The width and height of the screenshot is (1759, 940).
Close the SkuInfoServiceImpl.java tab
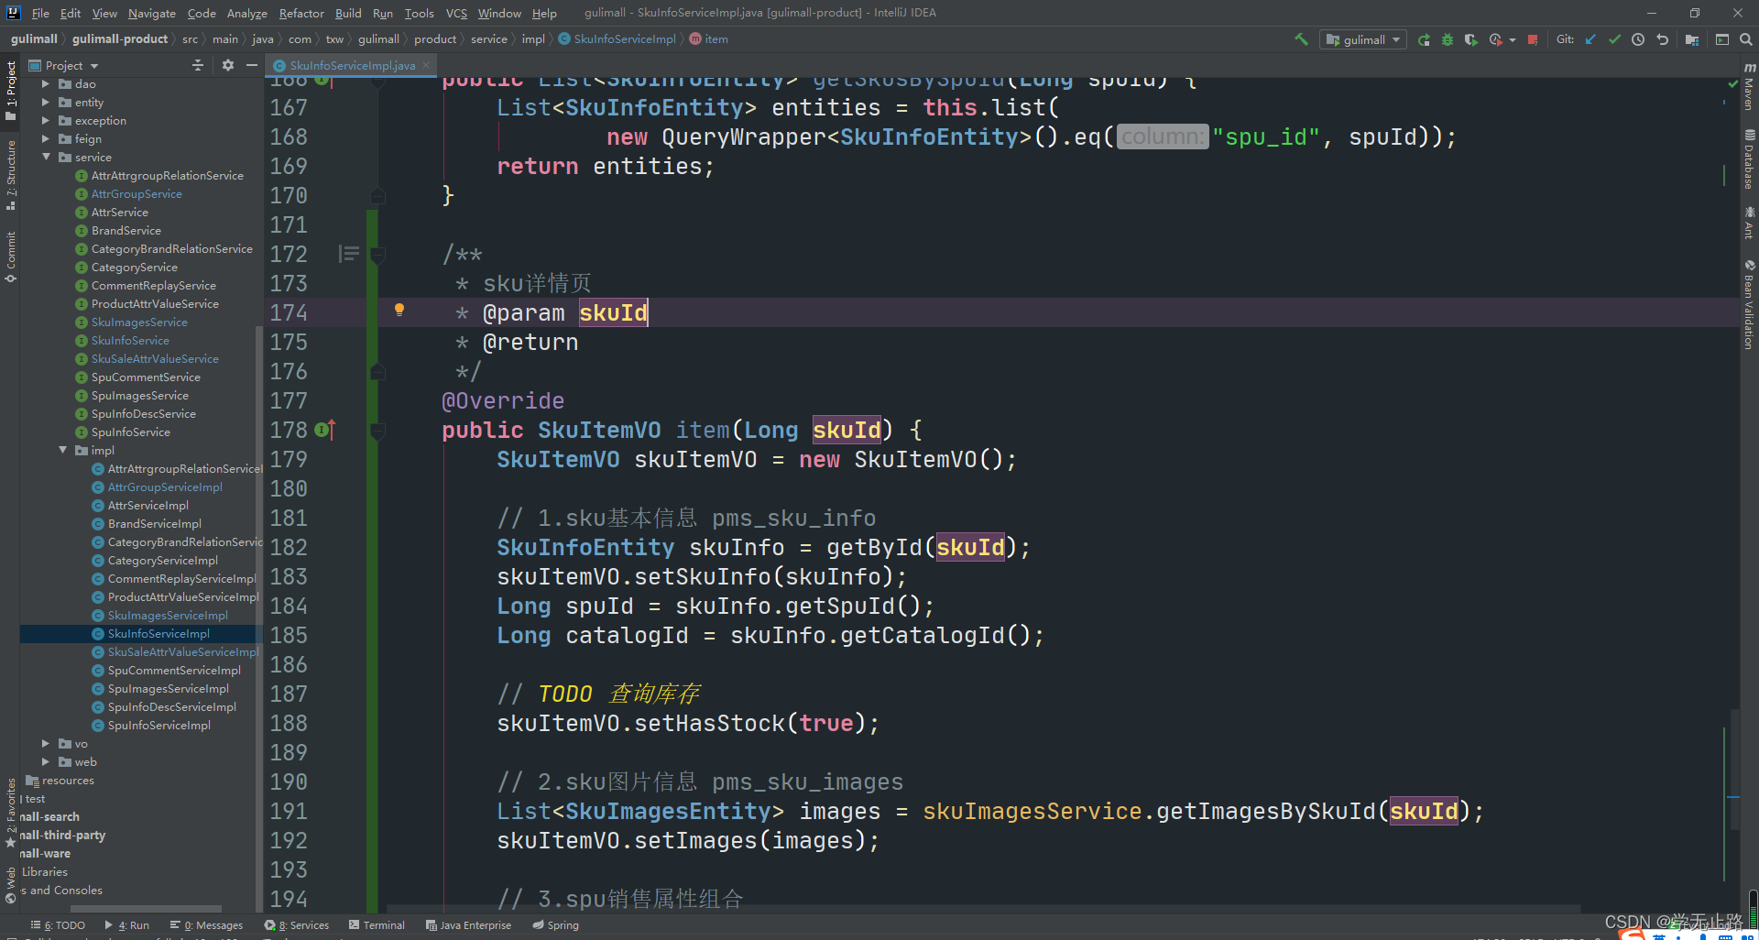(x=426, y=65)
